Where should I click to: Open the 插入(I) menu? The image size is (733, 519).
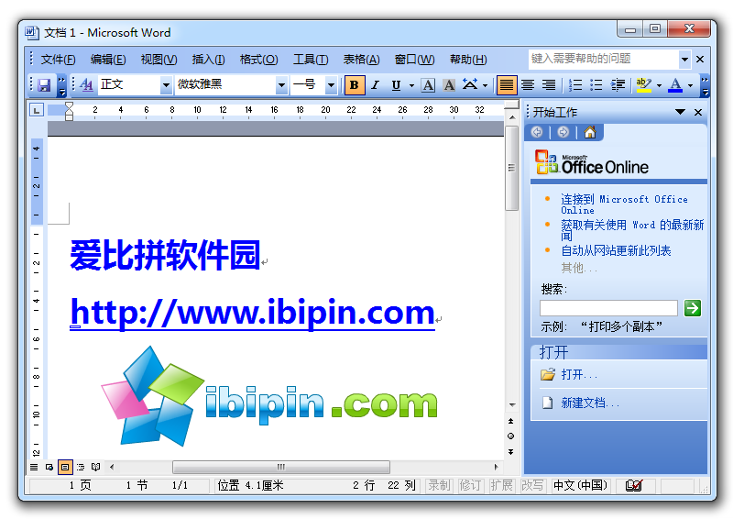(x=208, y=60)
